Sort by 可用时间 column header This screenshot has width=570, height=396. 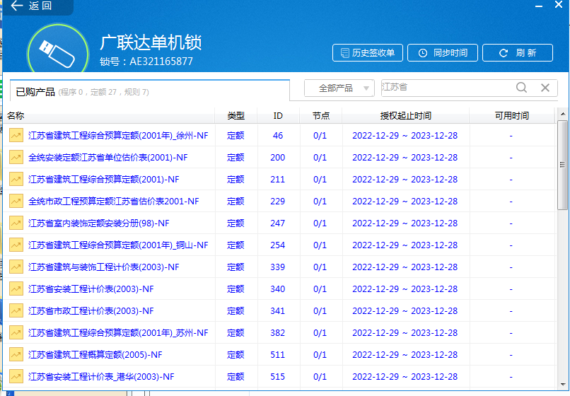tap(512, 116)
